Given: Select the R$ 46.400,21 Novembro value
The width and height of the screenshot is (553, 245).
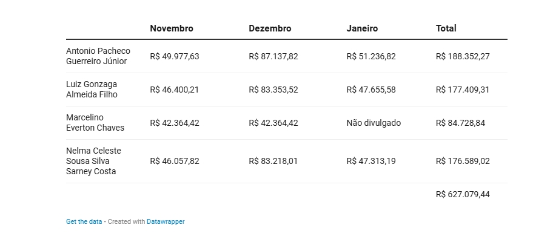Looking at the screenshot, I should coord(175,90).
